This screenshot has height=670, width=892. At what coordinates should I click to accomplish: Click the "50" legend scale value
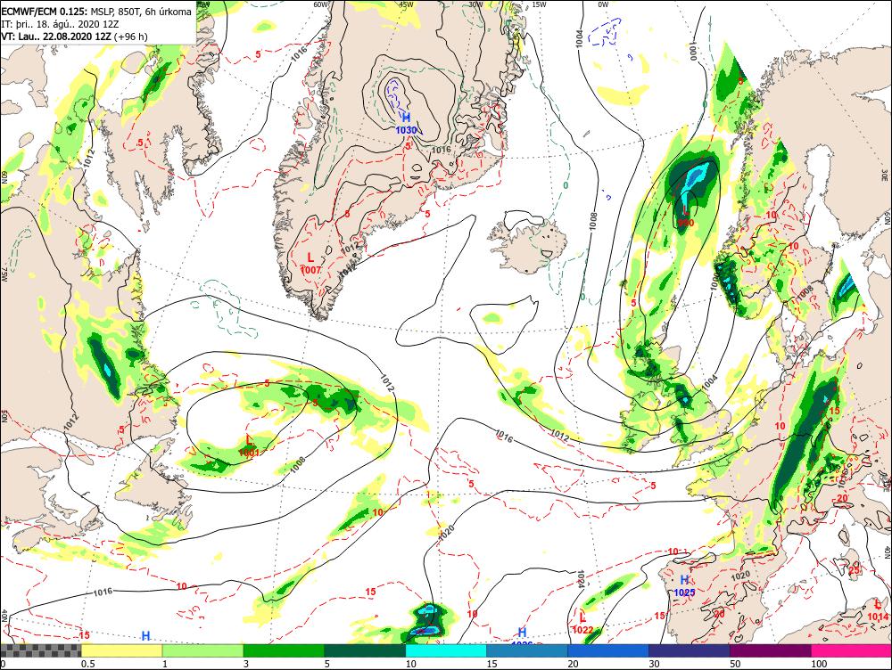(735, 664)
